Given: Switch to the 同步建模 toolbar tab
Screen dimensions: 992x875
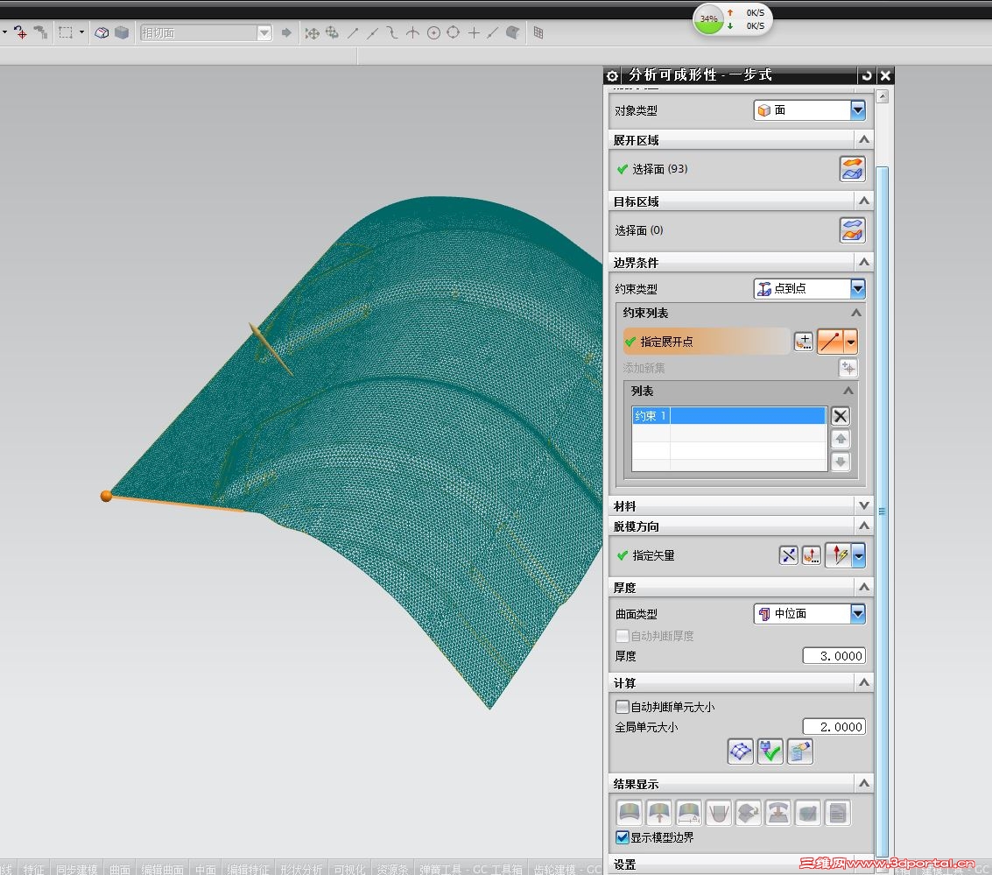Looking at the screenshot, I should click(x=76, y=869).
